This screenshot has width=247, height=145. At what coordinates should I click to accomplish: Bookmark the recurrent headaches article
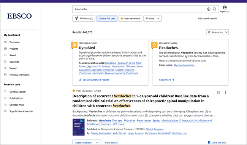(218, 93)
